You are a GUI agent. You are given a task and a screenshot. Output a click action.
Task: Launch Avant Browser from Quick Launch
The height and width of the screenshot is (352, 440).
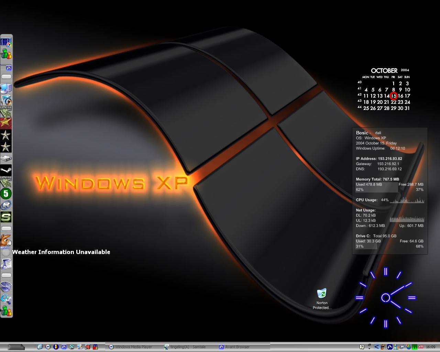64,347
